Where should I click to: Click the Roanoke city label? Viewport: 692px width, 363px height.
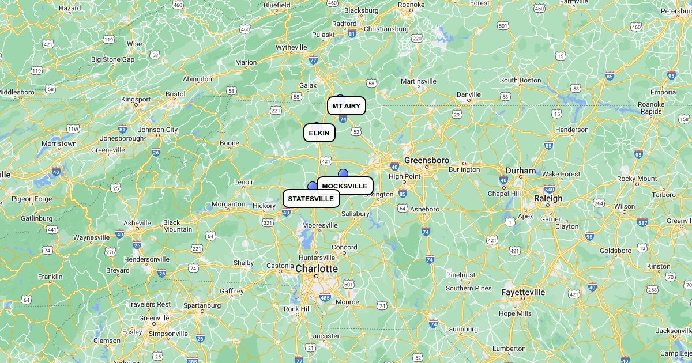coord(411,5)
